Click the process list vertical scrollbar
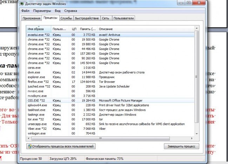 [x=196, y=80]
